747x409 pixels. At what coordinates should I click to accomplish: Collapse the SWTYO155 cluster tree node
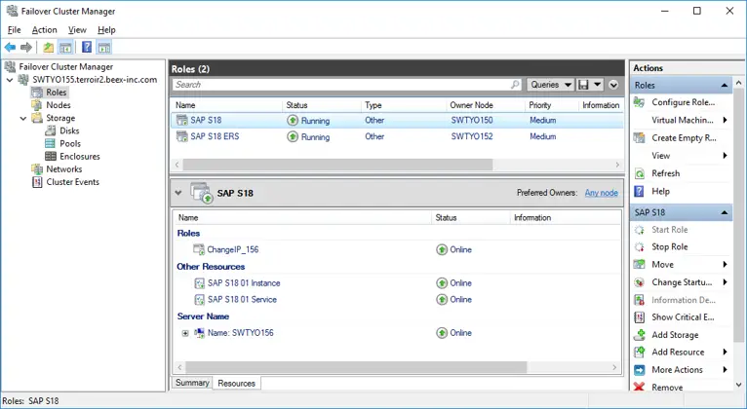tap(10, 80)
